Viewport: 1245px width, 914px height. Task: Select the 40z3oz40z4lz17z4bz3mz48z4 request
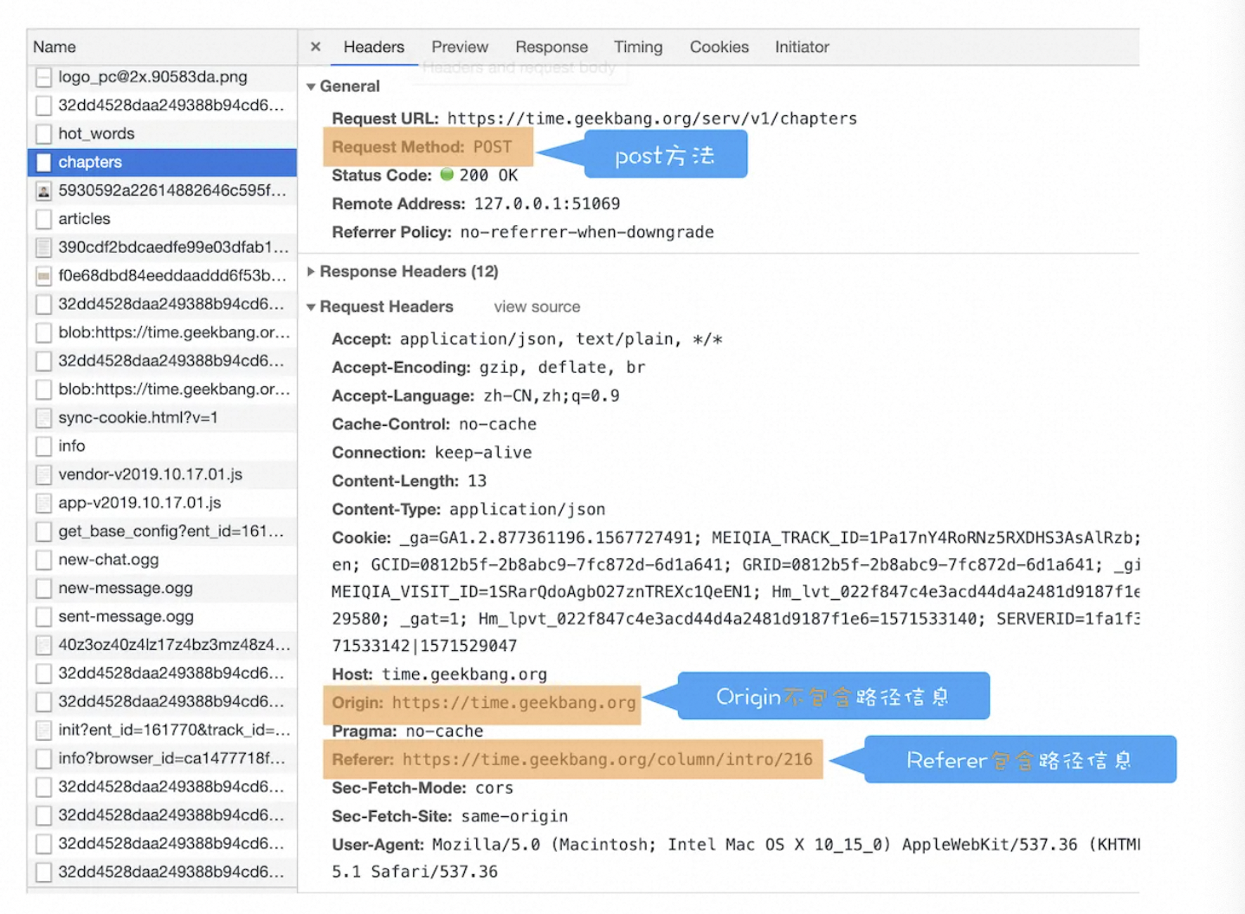click(x=162, y=645)
